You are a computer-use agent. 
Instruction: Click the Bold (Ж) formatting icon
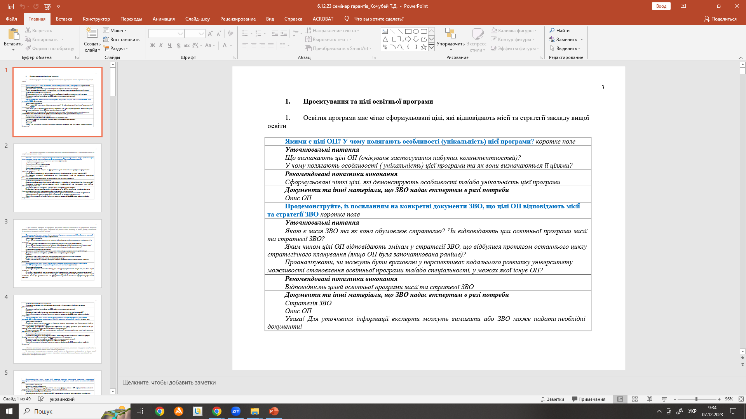pos(152,45)
